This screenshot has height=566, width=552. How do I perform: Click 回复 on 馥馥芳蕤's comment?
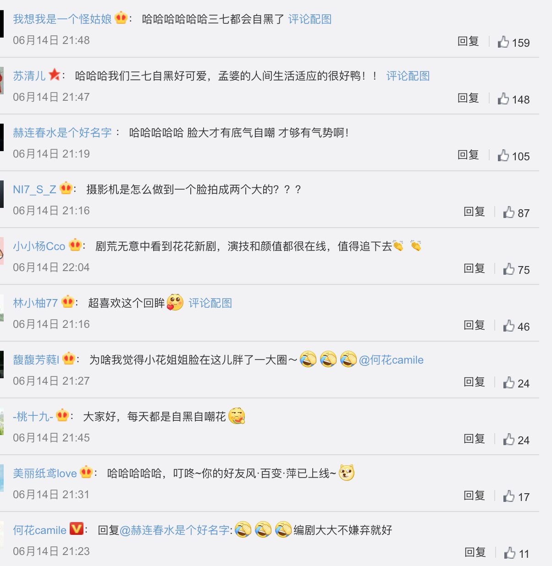tap(474, 382)
